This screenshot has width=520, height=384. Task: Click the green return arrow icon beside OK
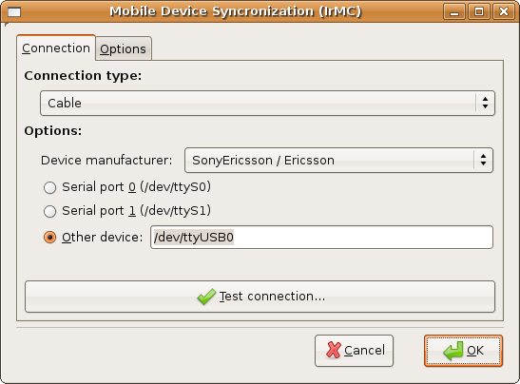point(453,351)
